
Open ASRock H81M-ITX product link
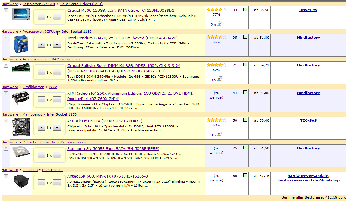105,121
